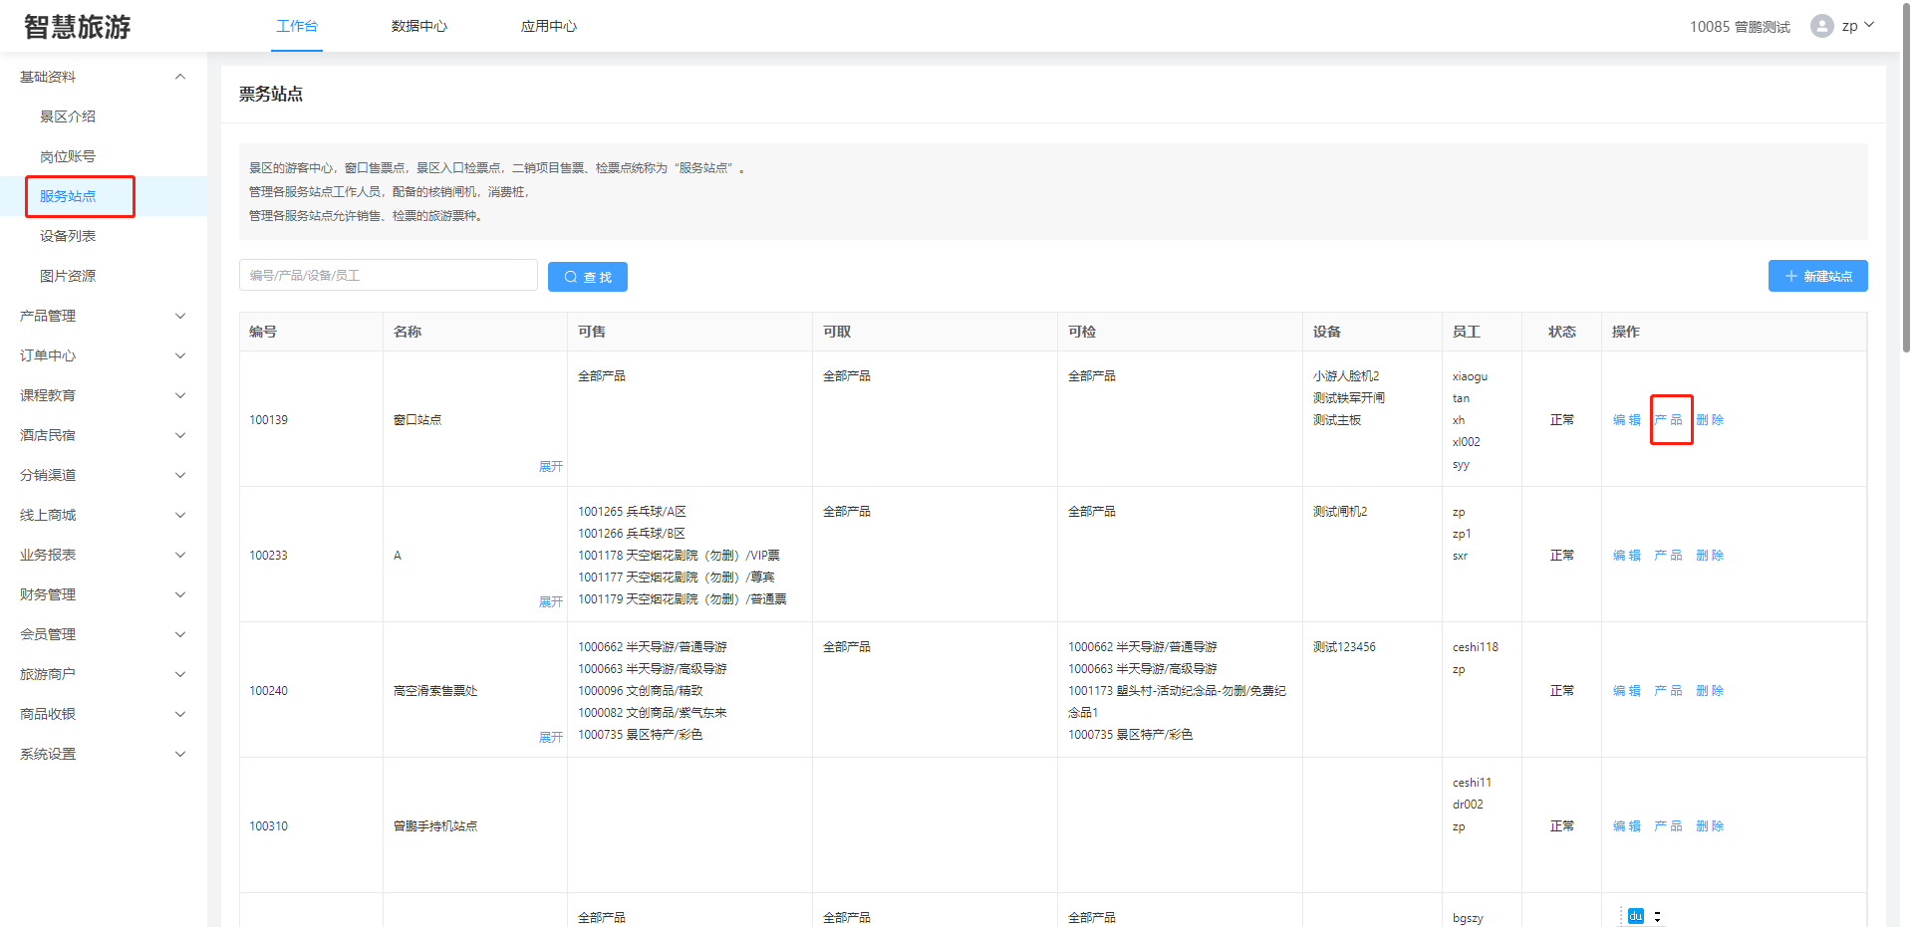Click the blue du input-method icon

[x=1635, y=916]
